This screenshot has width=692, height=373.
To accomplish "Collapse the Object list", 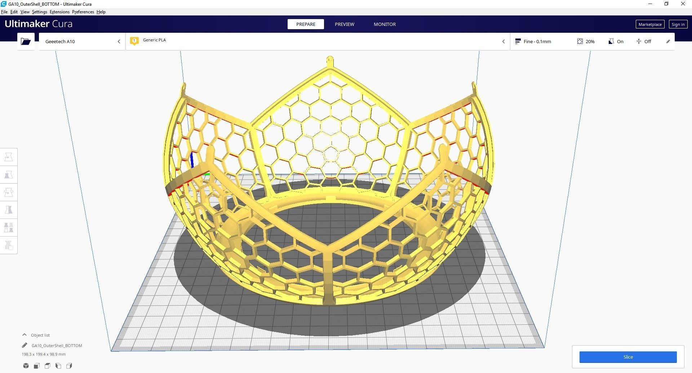I will click(25, 335).
